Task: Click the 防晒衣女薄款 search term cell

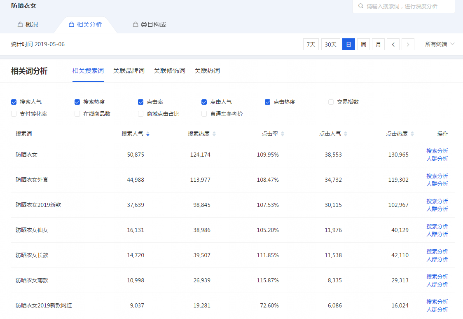Action: click(32, 280)
